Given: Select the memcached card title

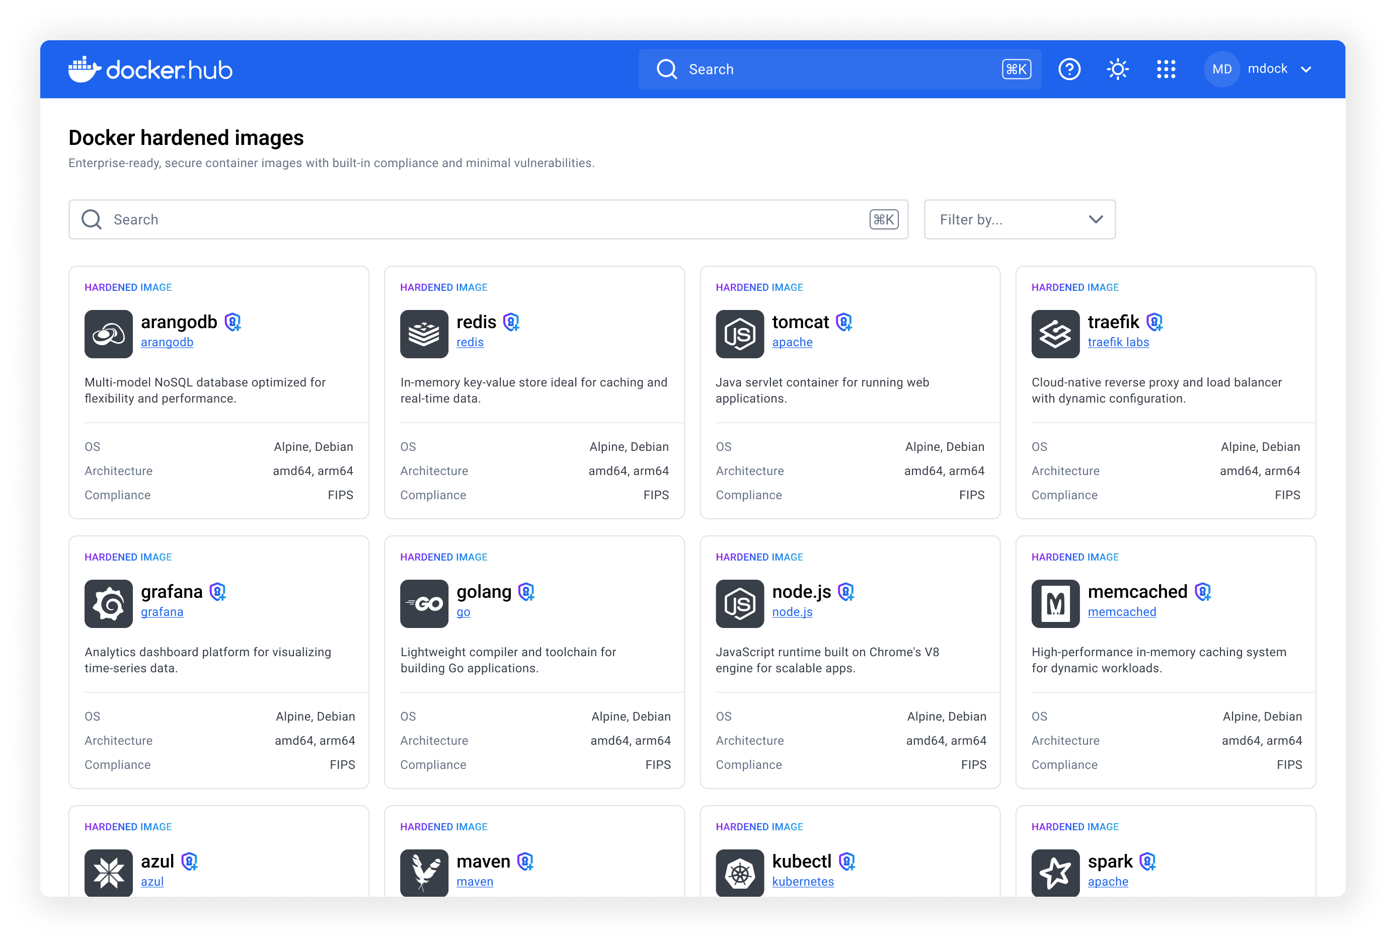Looking at the screenshot, I should tap(1137, 592).
